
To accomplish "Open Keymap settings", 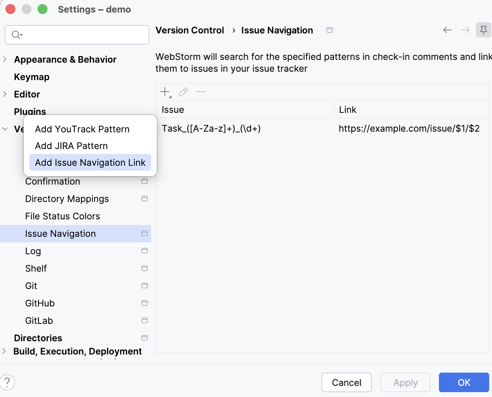I will (32, 77).
